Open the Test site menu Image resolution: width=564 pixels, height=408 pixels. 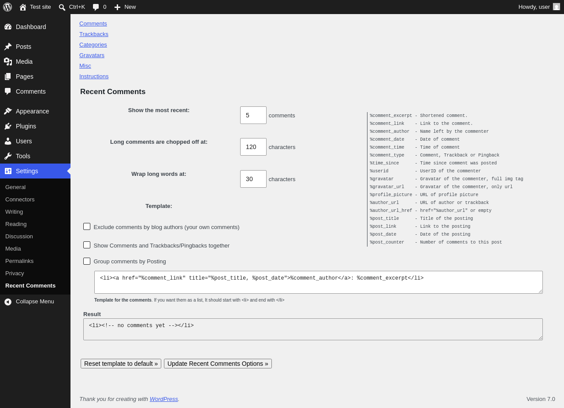(x=35, y=7)
